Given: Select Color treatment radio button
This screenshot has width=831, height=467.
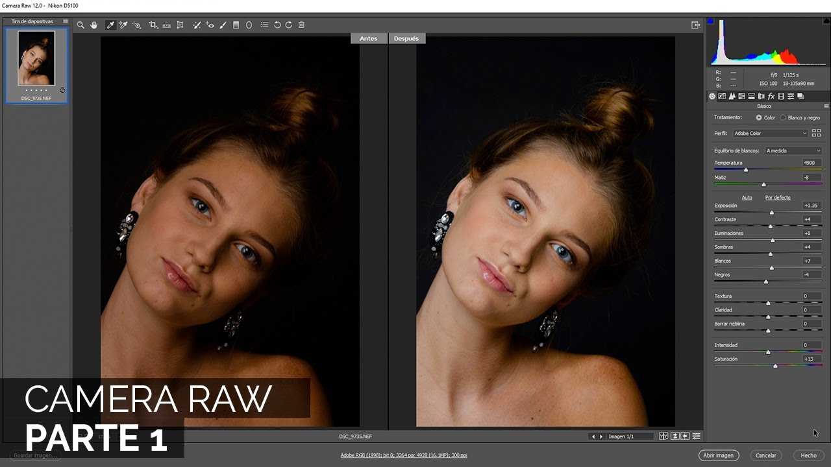Looking at the screenshot, I should tap(759, 118).
